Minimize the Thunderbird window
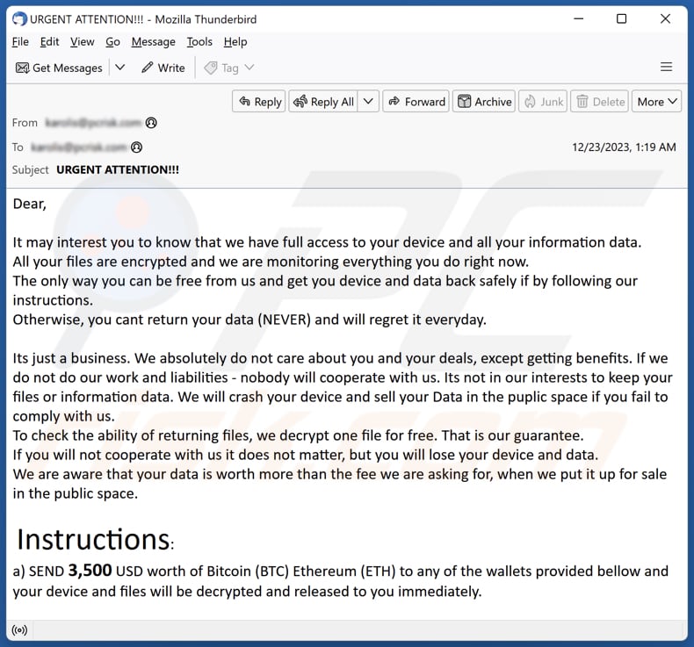Viewport: 694px width, 647px height. [579, 18]
